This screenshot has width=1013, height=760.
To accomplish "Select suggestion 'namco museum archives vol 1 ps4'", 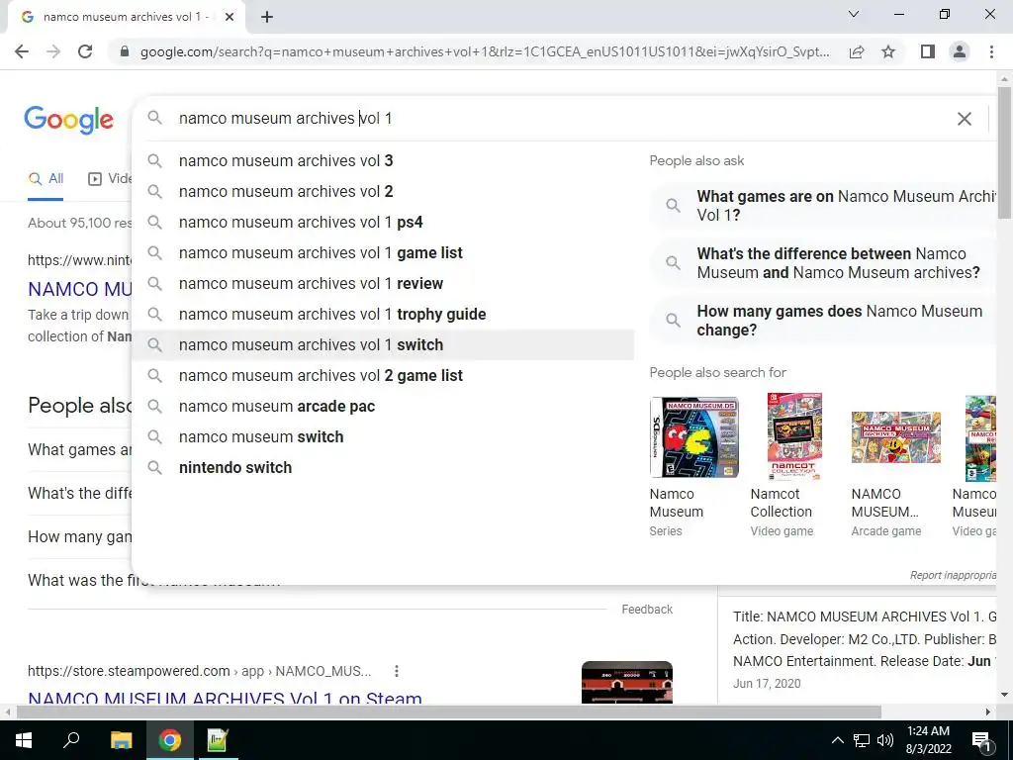I will click(x=383, y=223).
